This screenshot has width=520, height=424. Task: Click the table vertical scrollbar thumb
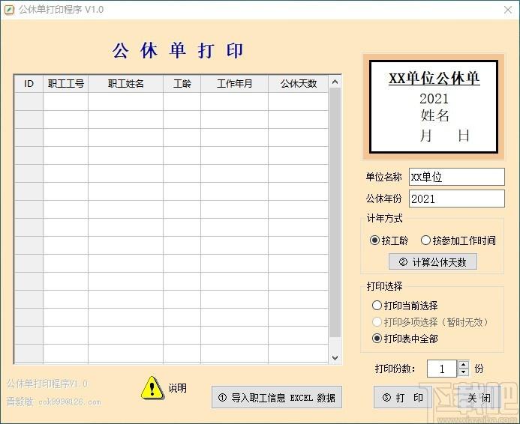tap(335, 213)
